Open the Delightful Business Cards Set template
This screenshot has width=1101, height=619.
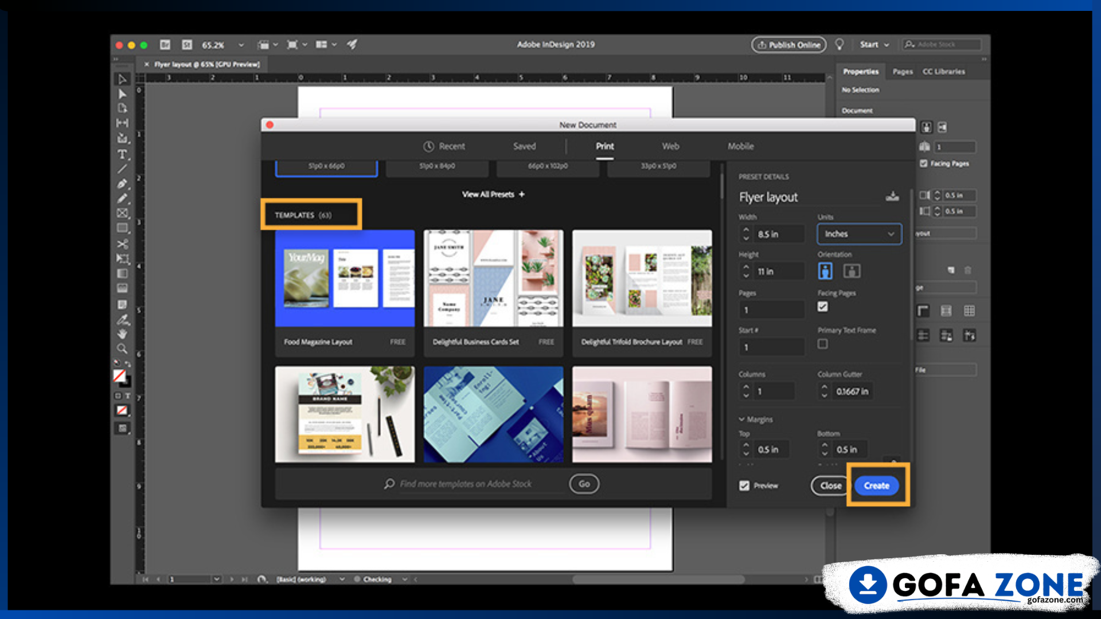[493, 293]
